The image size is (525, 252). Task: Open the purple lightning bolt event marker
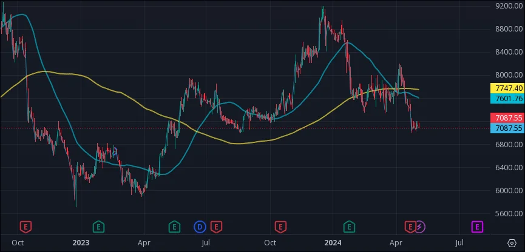click(x=420, y=227)
